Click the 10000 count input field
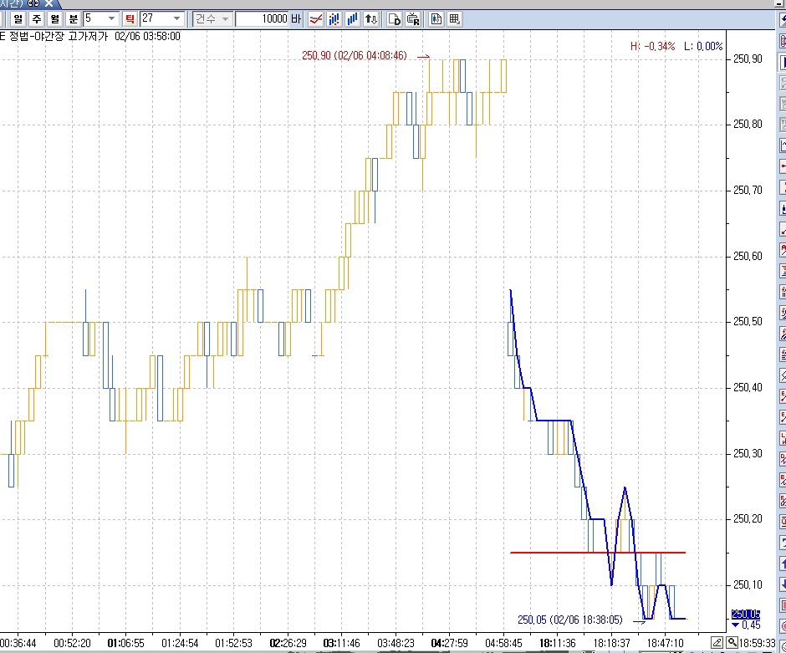The height and width of the screenshot is (653, 786). (x=262, y=18)
